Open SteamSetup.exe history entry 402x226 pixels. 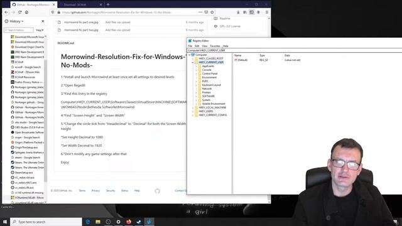(22, 173)
